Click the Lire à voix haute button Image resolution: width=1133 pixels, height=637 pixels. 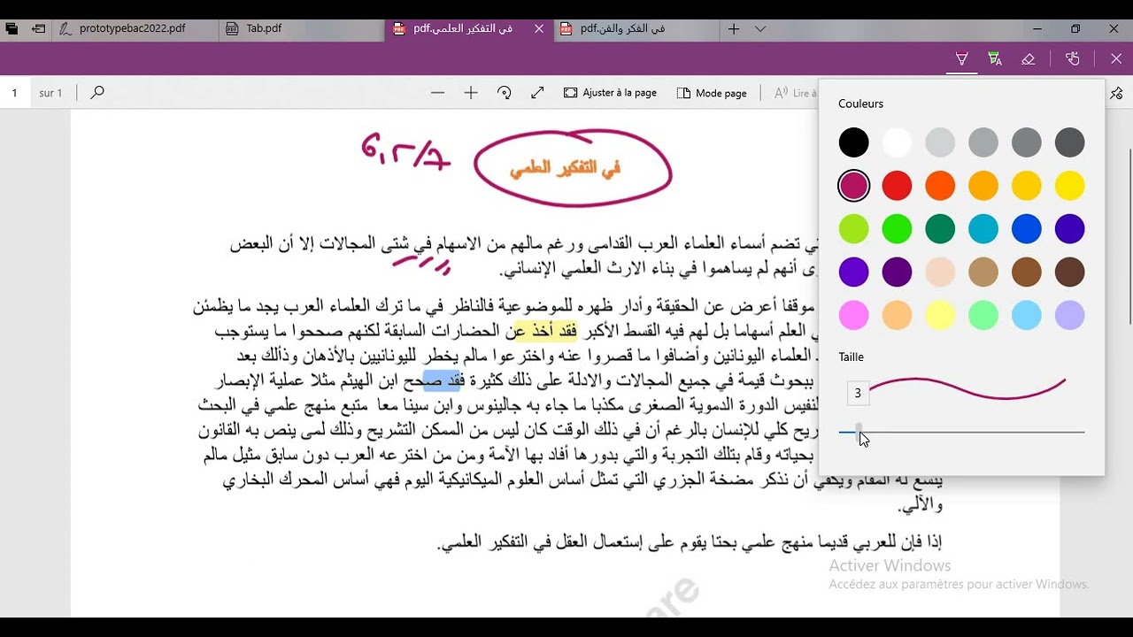coord(795,92)
